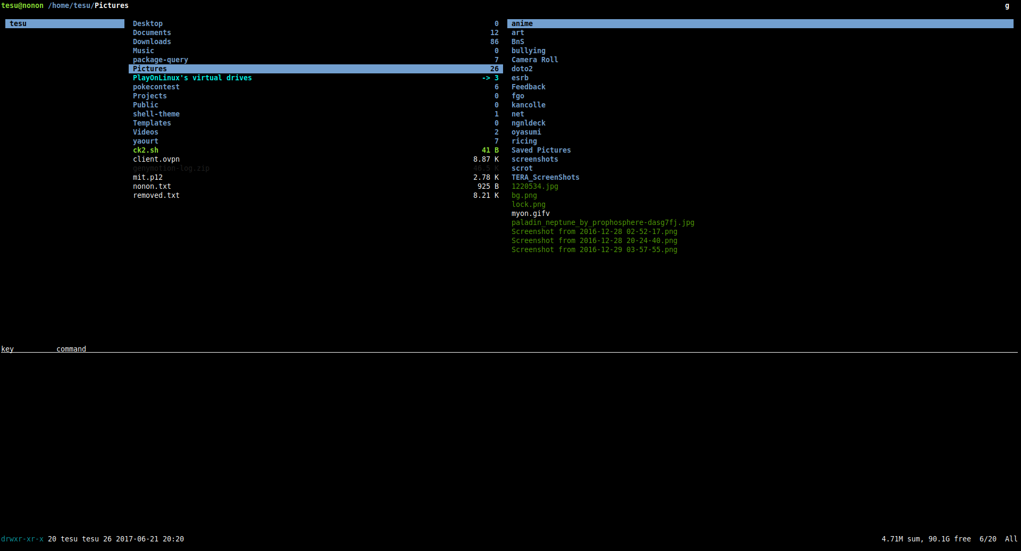
Task: Select Screenshot from 2016-12-29 image
Action: [594, 249]
